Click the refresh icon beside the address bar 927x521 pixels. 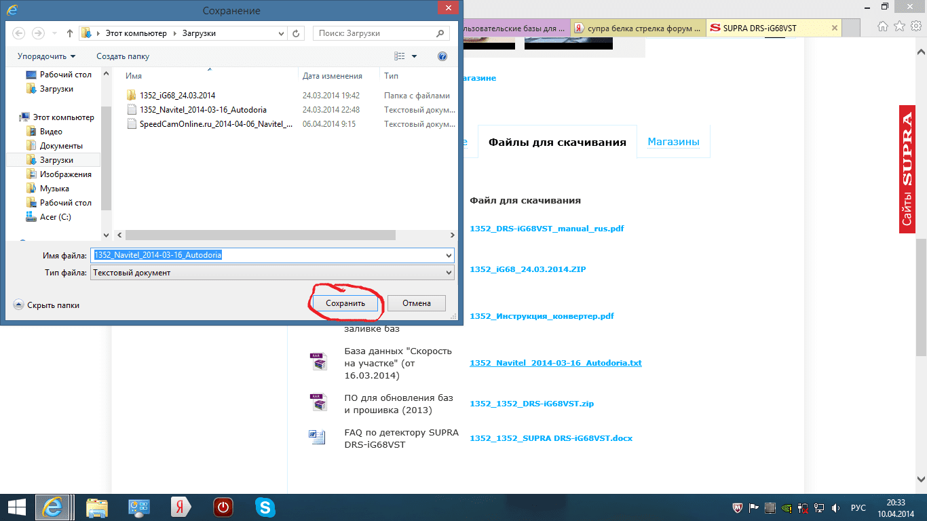click(x=297, y=33)
